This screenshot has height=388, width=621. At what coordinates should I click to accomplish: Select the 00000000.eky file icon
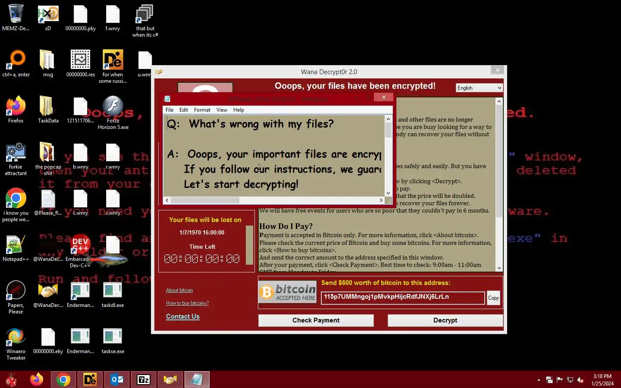(x=48, y=341)
